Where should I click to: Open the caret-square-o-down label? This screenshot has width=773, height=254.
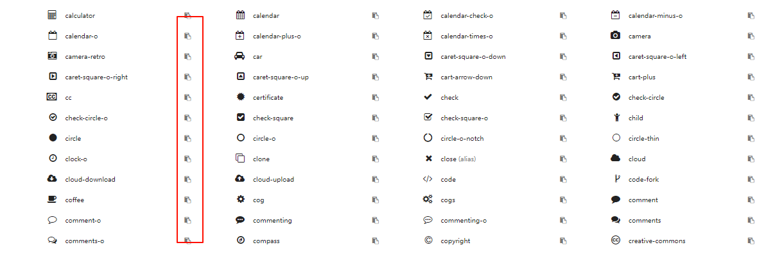pyautogui.click(x=473, y=57)
